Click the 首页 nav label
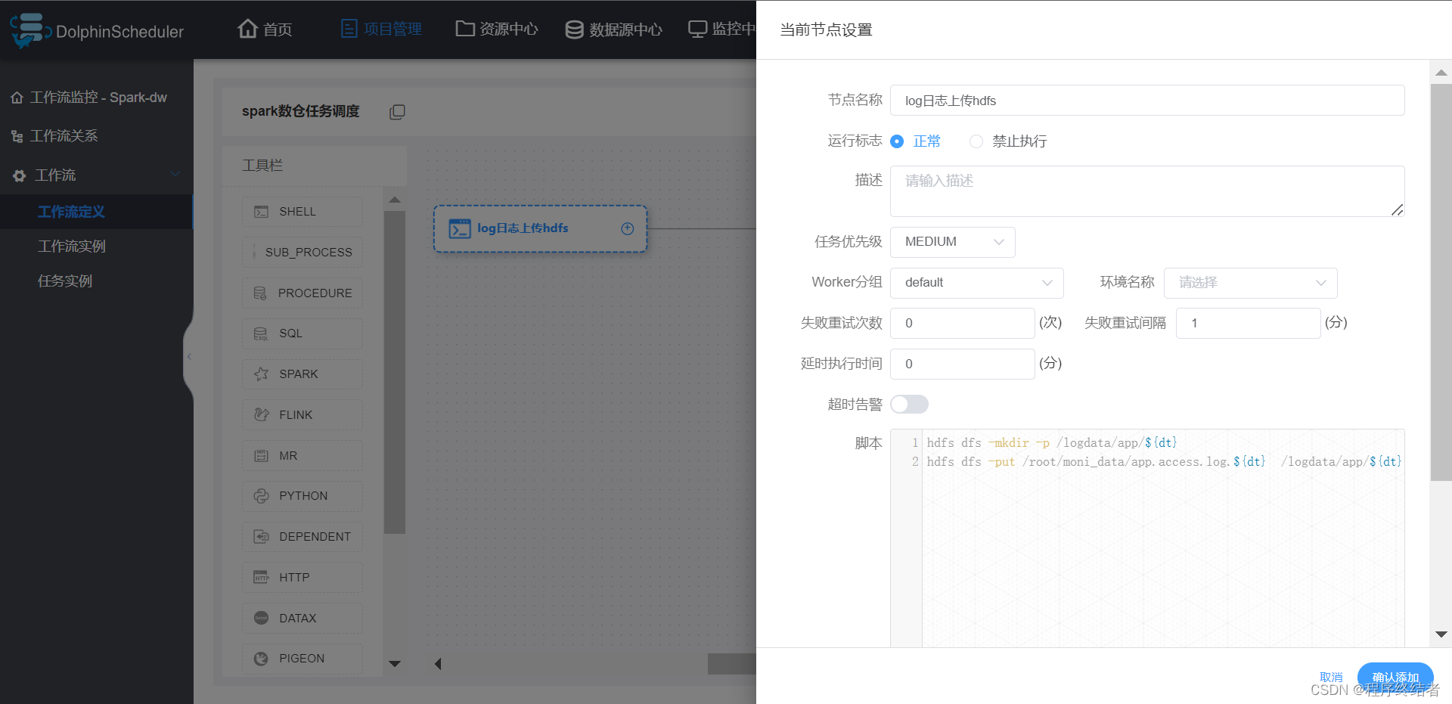Viewport: 1452px width, 704px height. tap(278, 29)
